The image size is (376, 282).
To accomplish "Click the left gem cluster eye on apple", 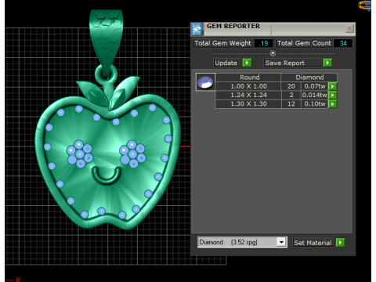I will point(80,154).
